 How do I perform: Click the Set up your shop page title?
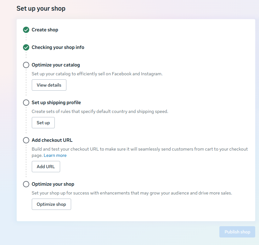point(41,8)
